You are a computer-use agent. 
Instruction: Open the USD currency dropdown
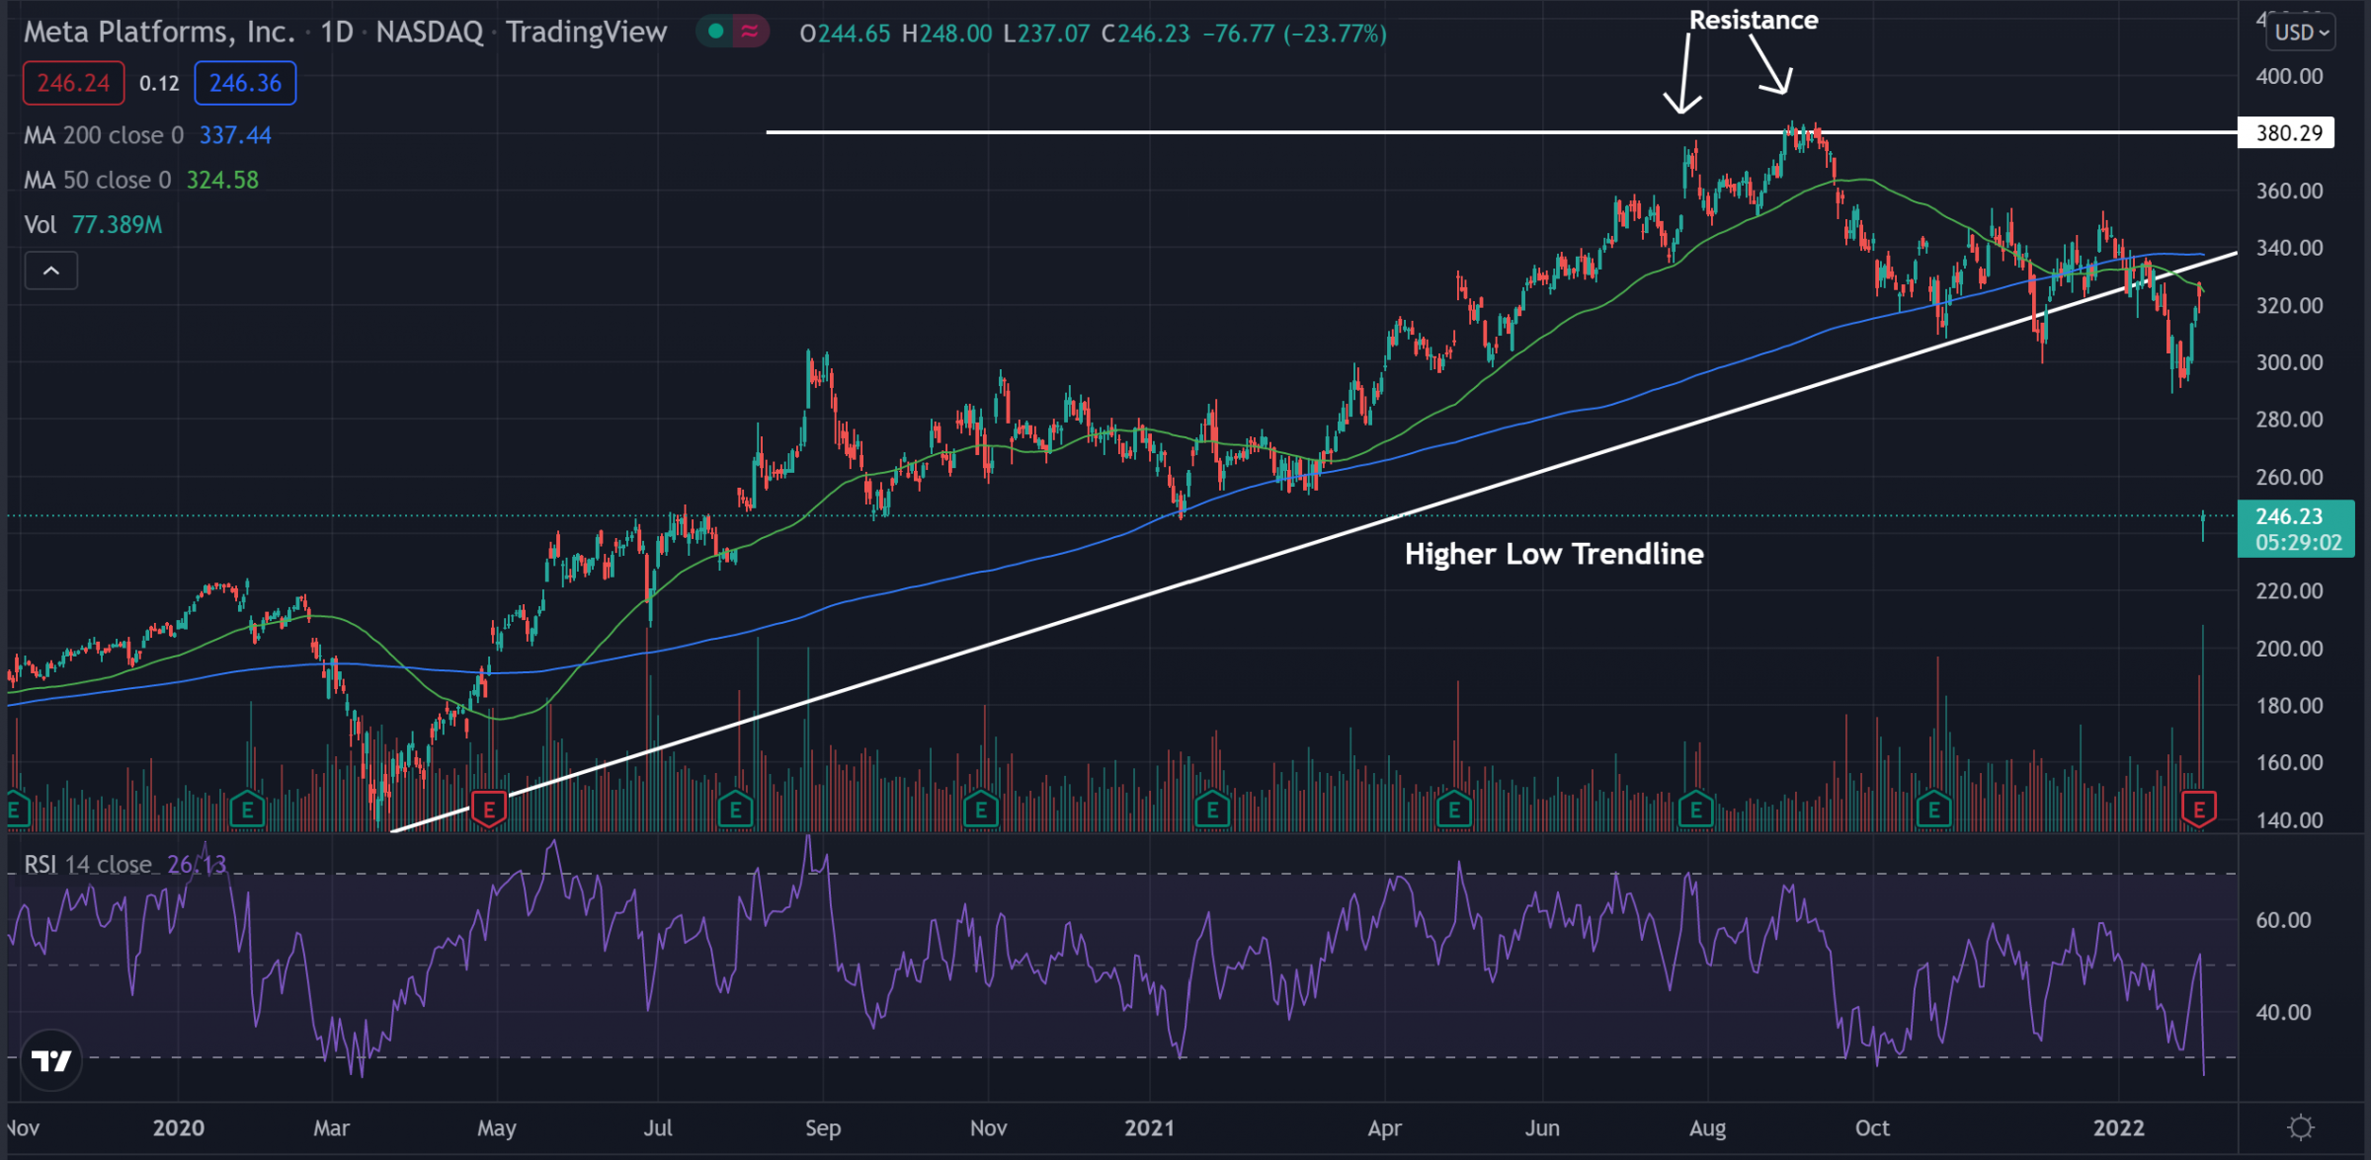tap(2301, 33)
